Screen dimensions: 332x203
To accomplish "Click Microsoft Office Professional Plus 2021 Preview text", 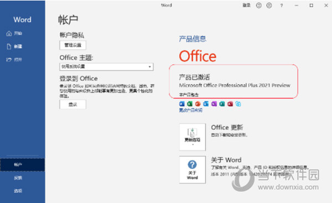I will click(235, 85).
